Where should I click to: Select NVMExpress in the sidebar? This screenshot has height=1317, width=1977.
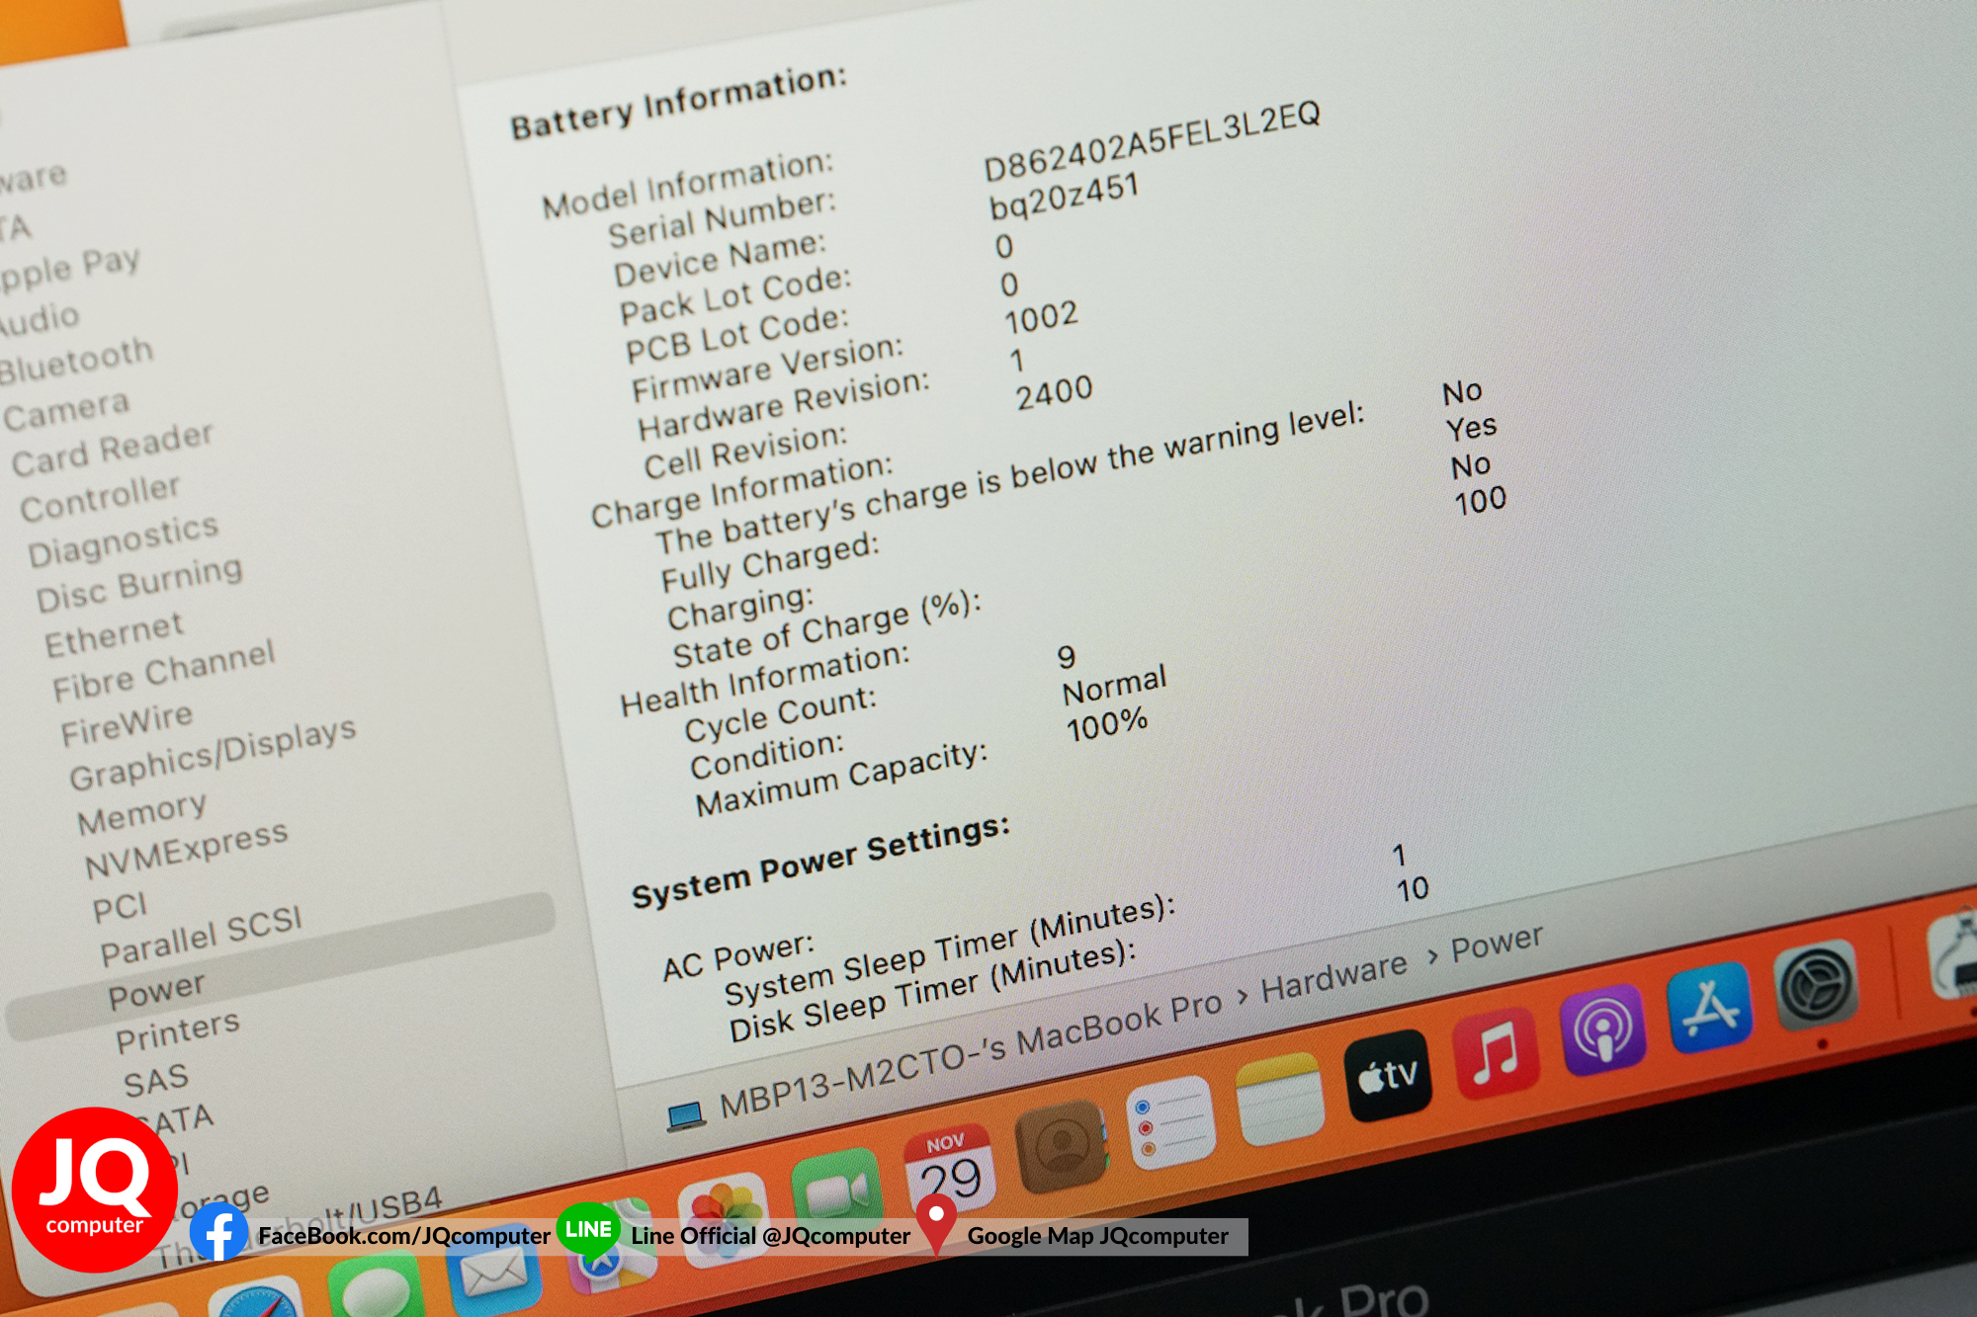pos(186,850)
